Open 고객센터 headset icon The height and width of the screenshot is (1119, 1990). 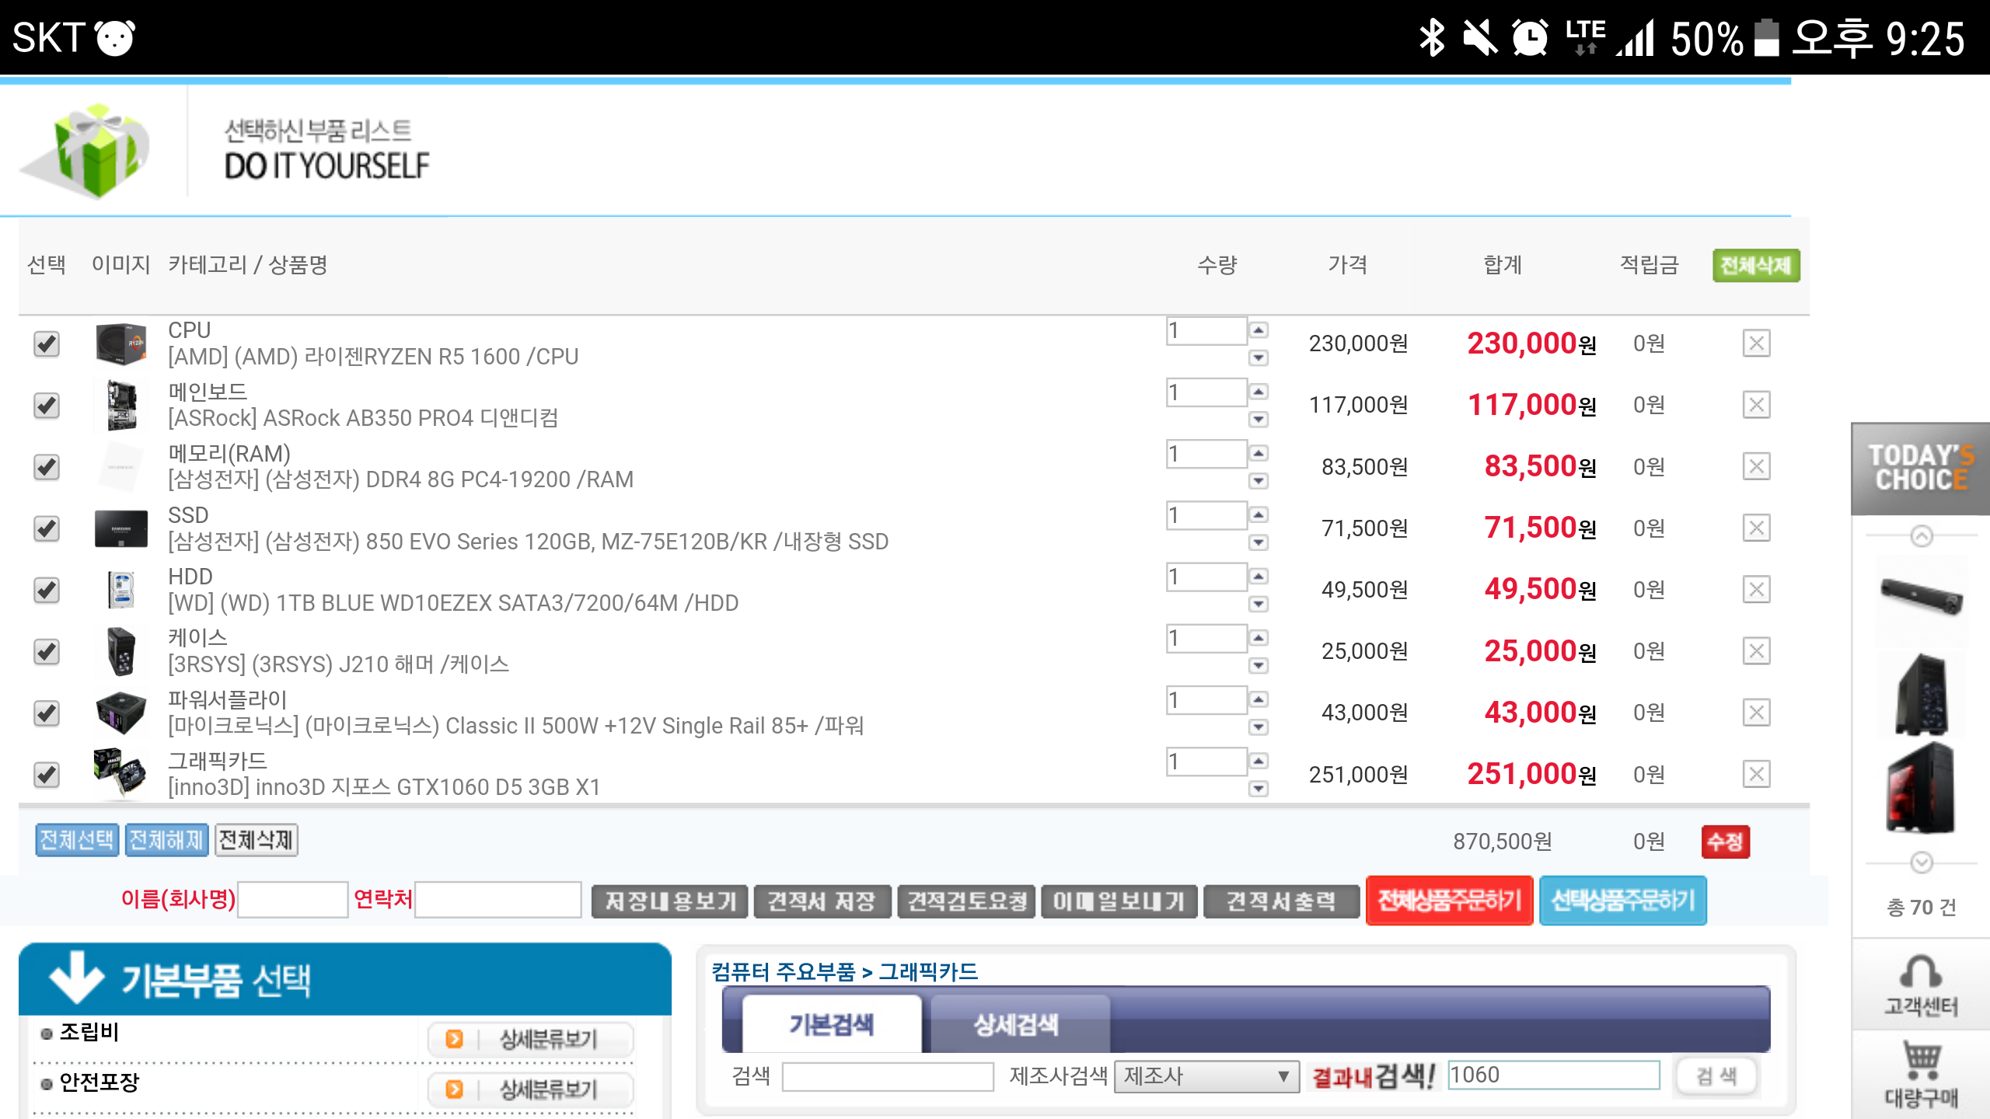coord(1920,985)
